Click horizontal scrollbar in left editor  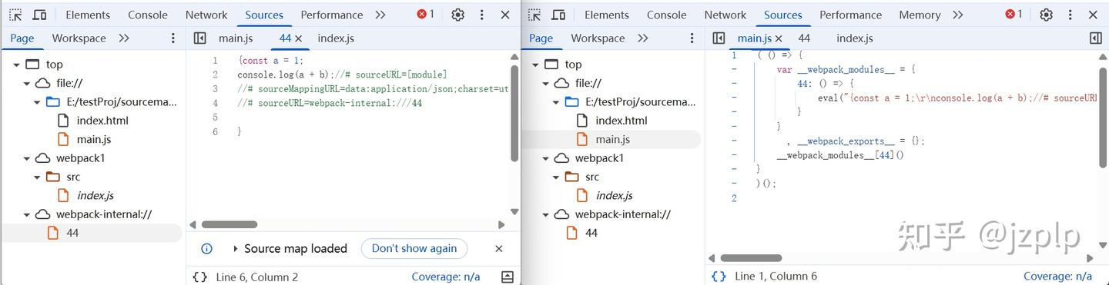click(229, 224)
